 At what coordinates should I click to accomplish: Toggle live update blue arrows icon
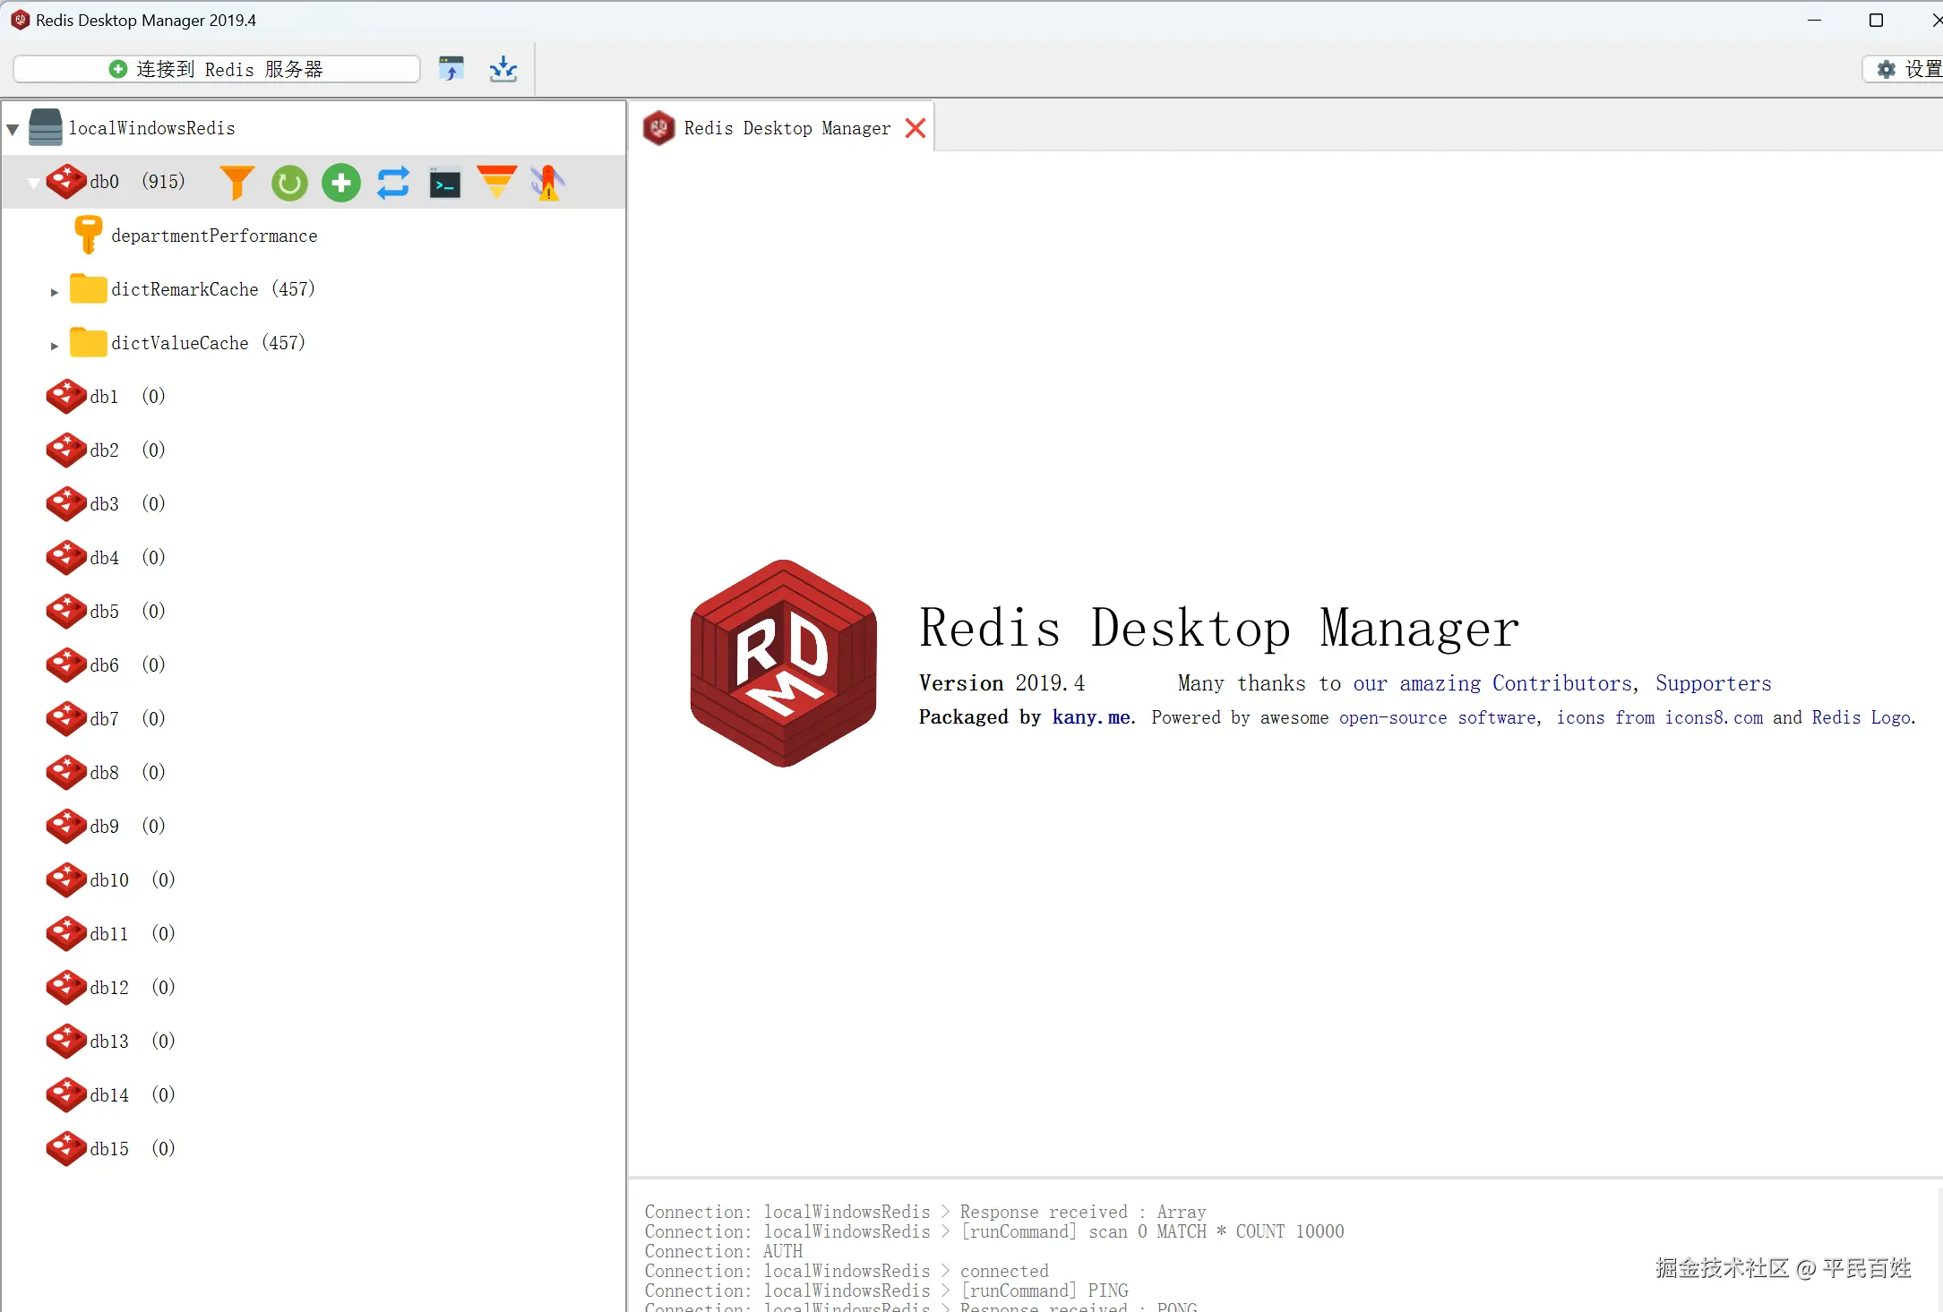[393, 183]
